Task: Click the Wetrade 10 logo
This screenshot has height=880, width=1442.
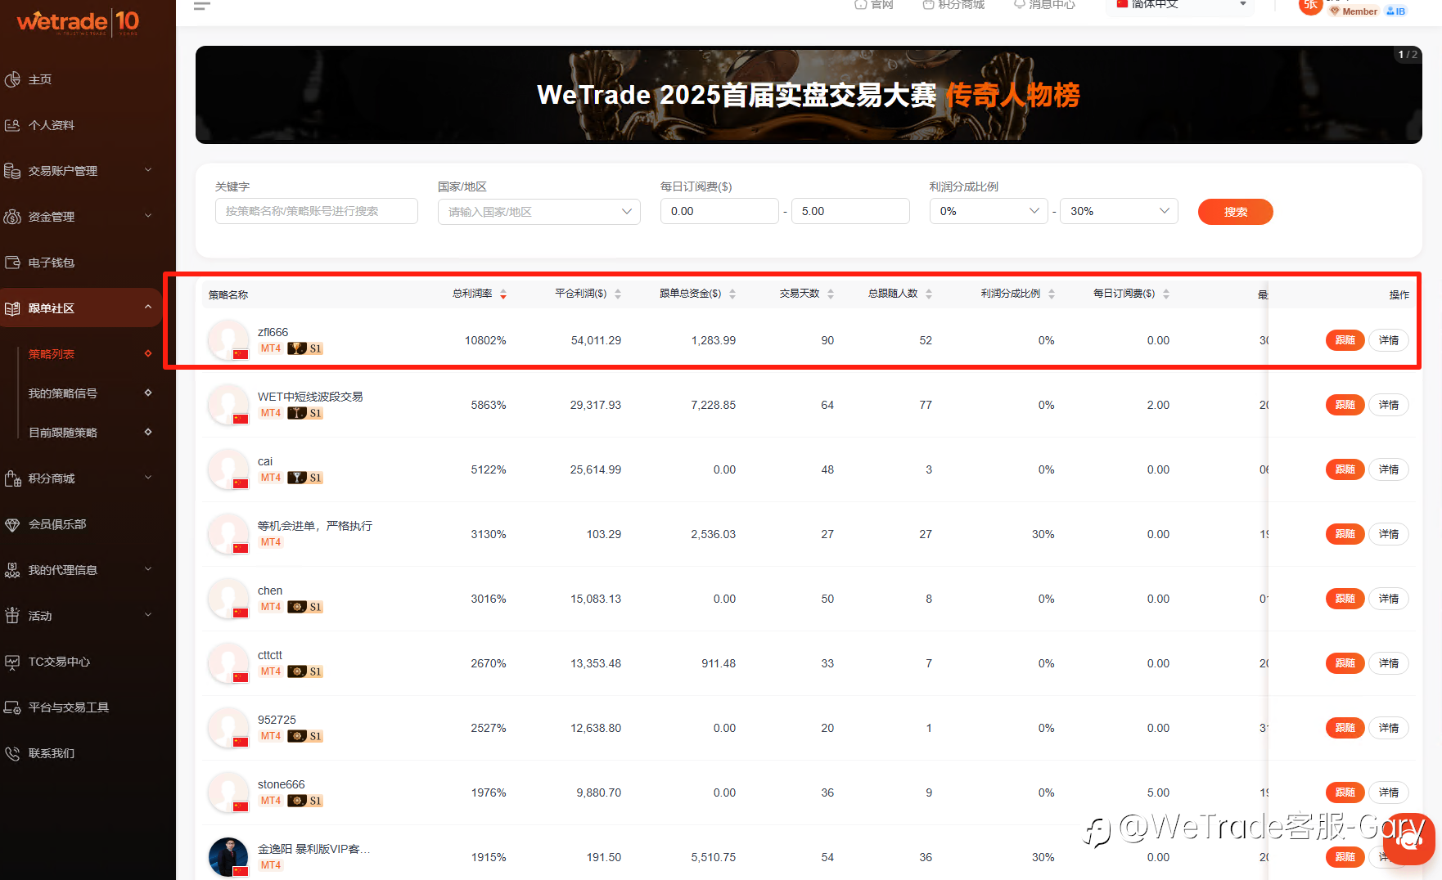Action: 79,22
